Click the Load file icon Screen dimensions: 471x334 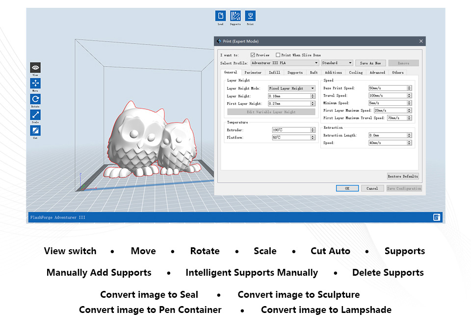click(221, 16)
